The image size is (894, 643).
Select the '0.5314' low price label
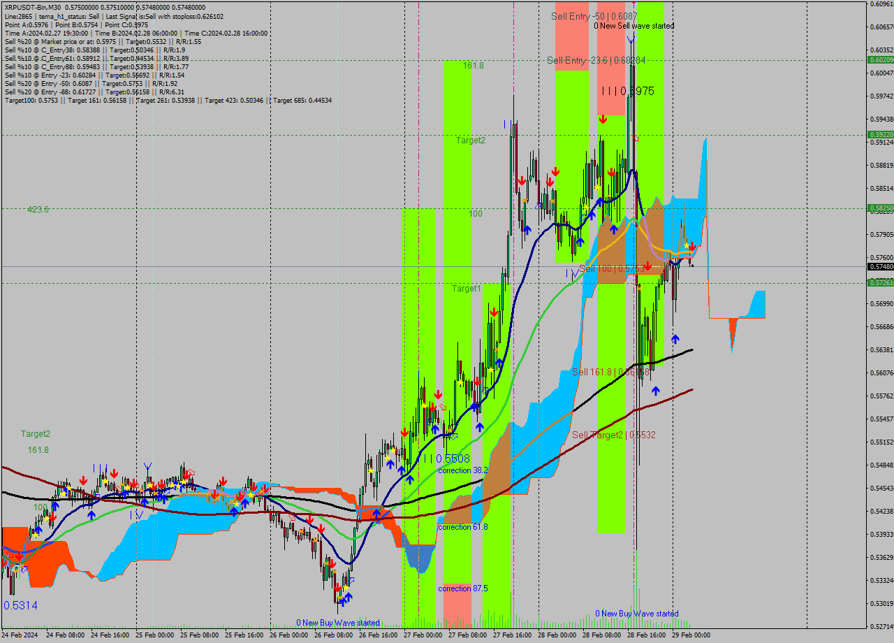[21, 605]
